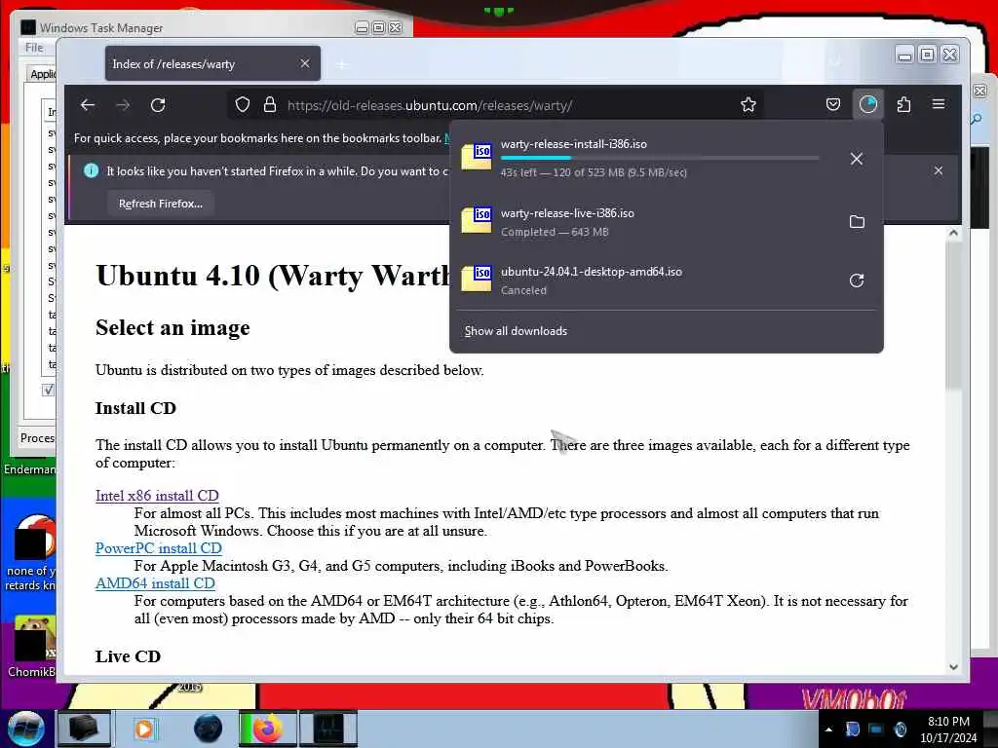Viewport: 998px width, 748px height.
Task: Save page to Pocket
Action: [x=833, y=104]
